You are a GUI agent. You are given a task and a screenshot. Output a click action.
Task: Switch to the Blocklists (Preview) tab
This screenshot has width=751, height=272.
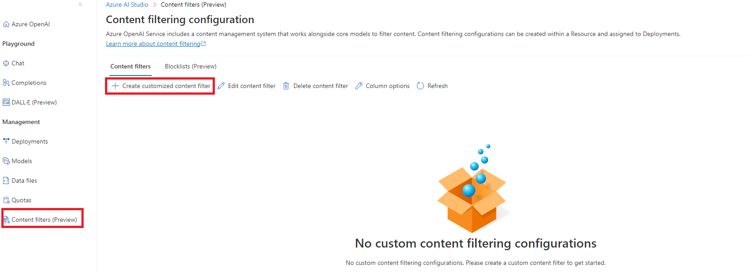(190, 66)
